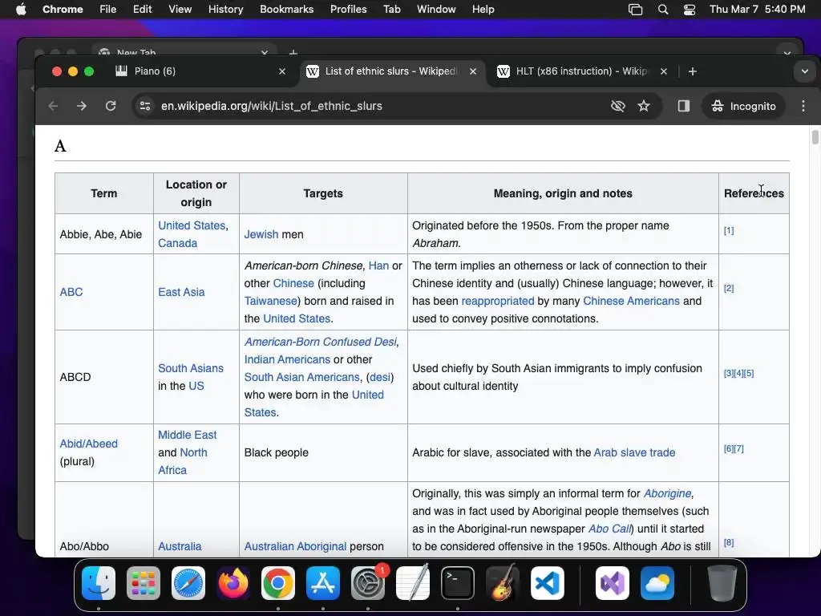
Task: Follow the East Asia link
Action: [181, 292]
